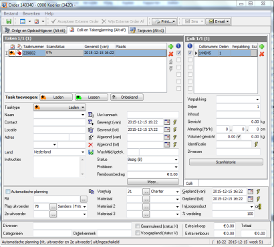Toggle the Automatische planning checkbox
Screen dimensions: 274x247
point(8,192)
